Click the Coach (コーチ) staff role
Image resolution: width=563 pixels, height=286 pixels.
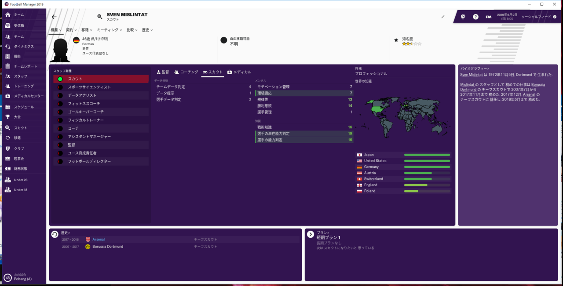coord(101,128)
